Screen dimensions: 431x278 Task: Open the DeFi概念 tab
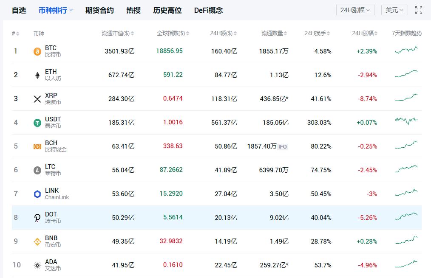(208, 11)
